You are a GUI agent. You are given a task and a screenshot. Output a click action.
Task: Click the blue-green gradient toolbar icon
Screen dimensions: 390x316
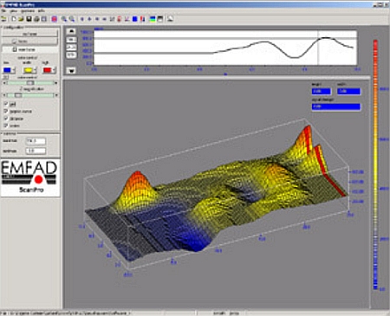click(x=153, y=19)
